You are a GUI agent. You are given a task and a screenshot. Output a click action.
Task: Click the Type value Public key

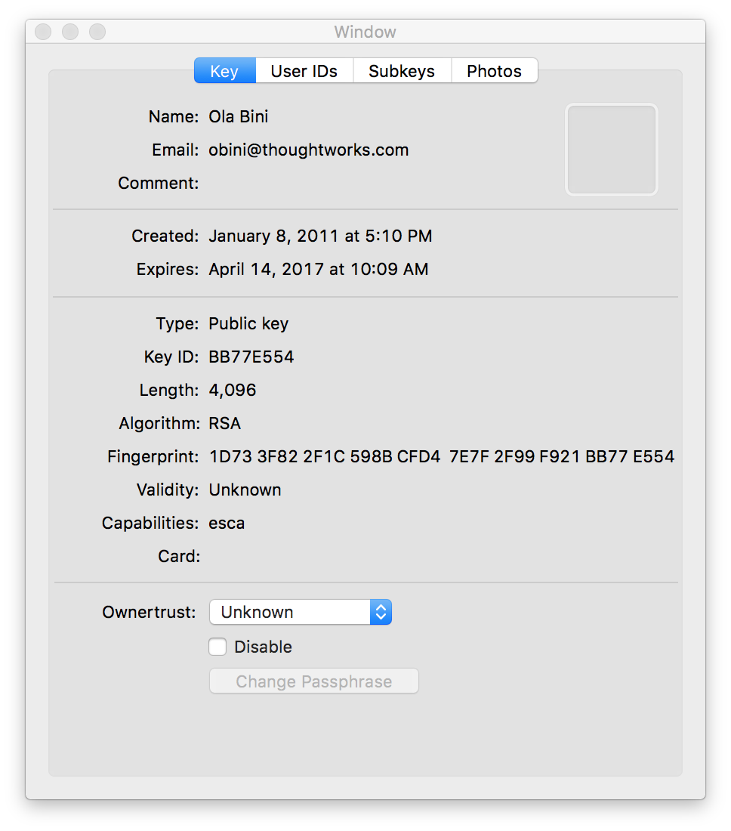tap(248, 324)
